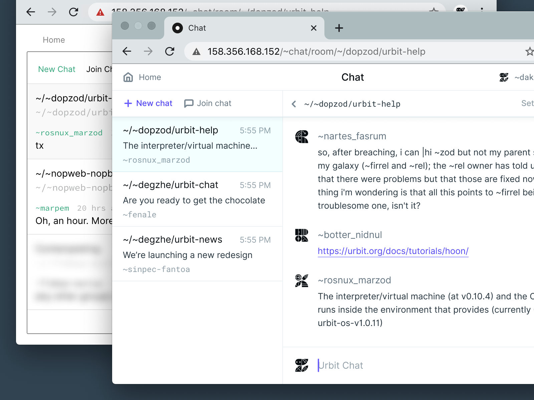Click the red warning icon in background address bar
534x400 pixels.
point(100,13)
